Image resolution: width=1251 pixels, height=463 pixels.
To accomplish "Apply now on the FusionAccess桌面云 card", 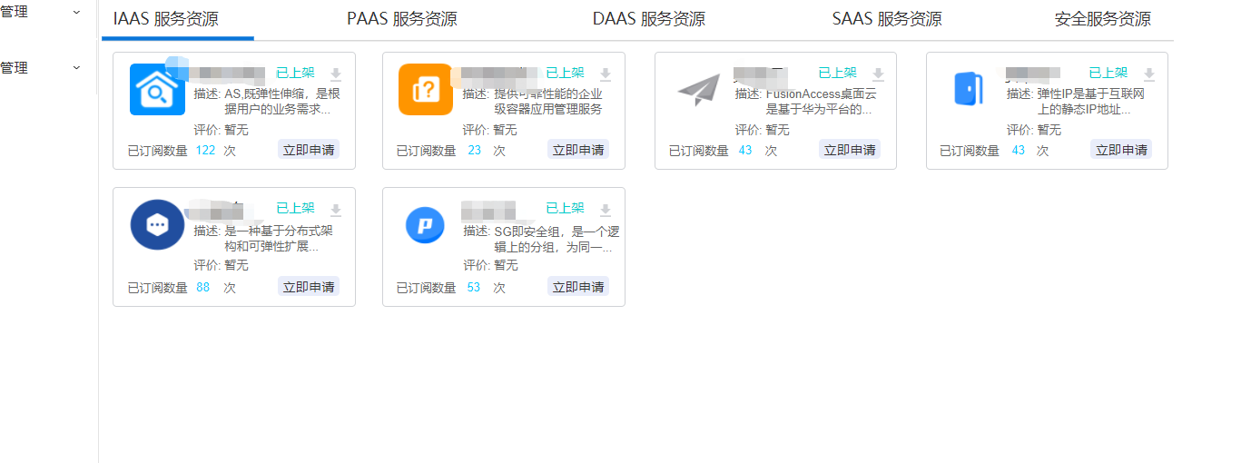I will click(x=850, y=150).
